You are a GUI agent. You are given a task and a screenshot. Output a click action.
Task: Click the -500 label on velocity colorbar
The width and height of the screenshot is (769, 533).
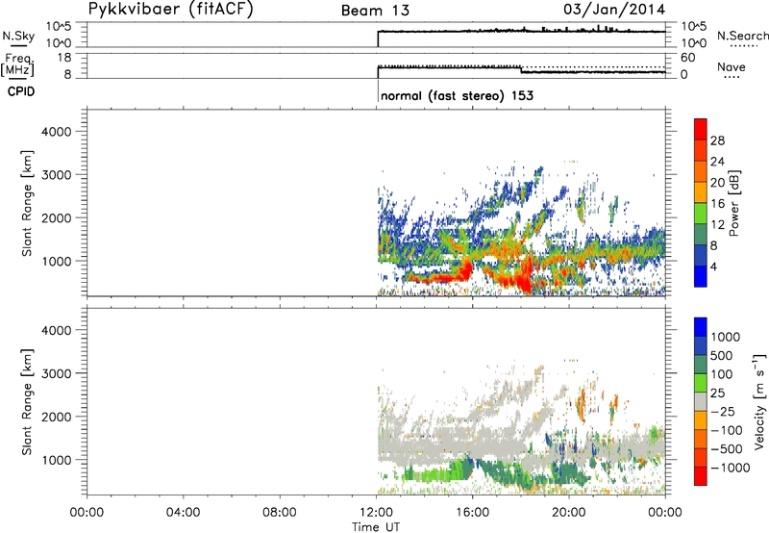[727, 449]
